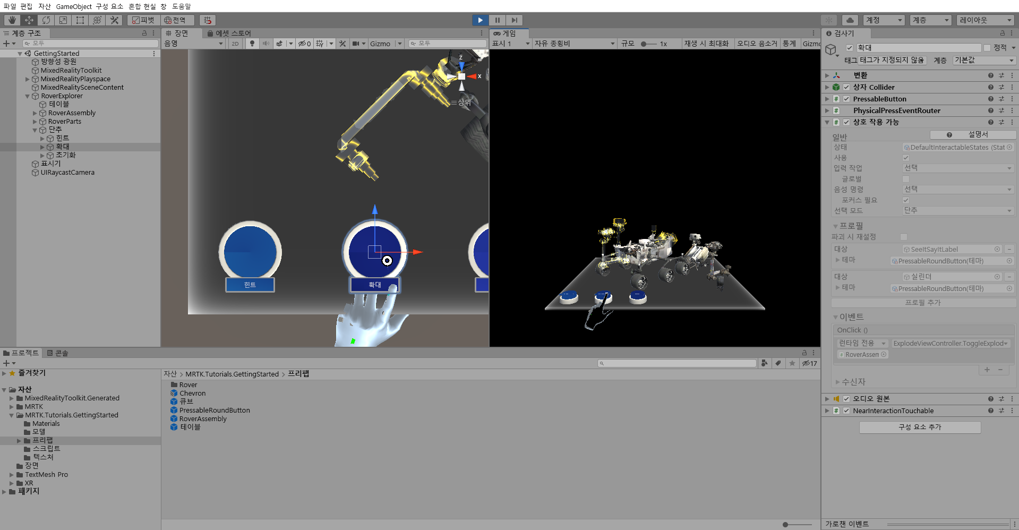
Task: Open the 변환 component help icon
Action: tap(991, 75)
